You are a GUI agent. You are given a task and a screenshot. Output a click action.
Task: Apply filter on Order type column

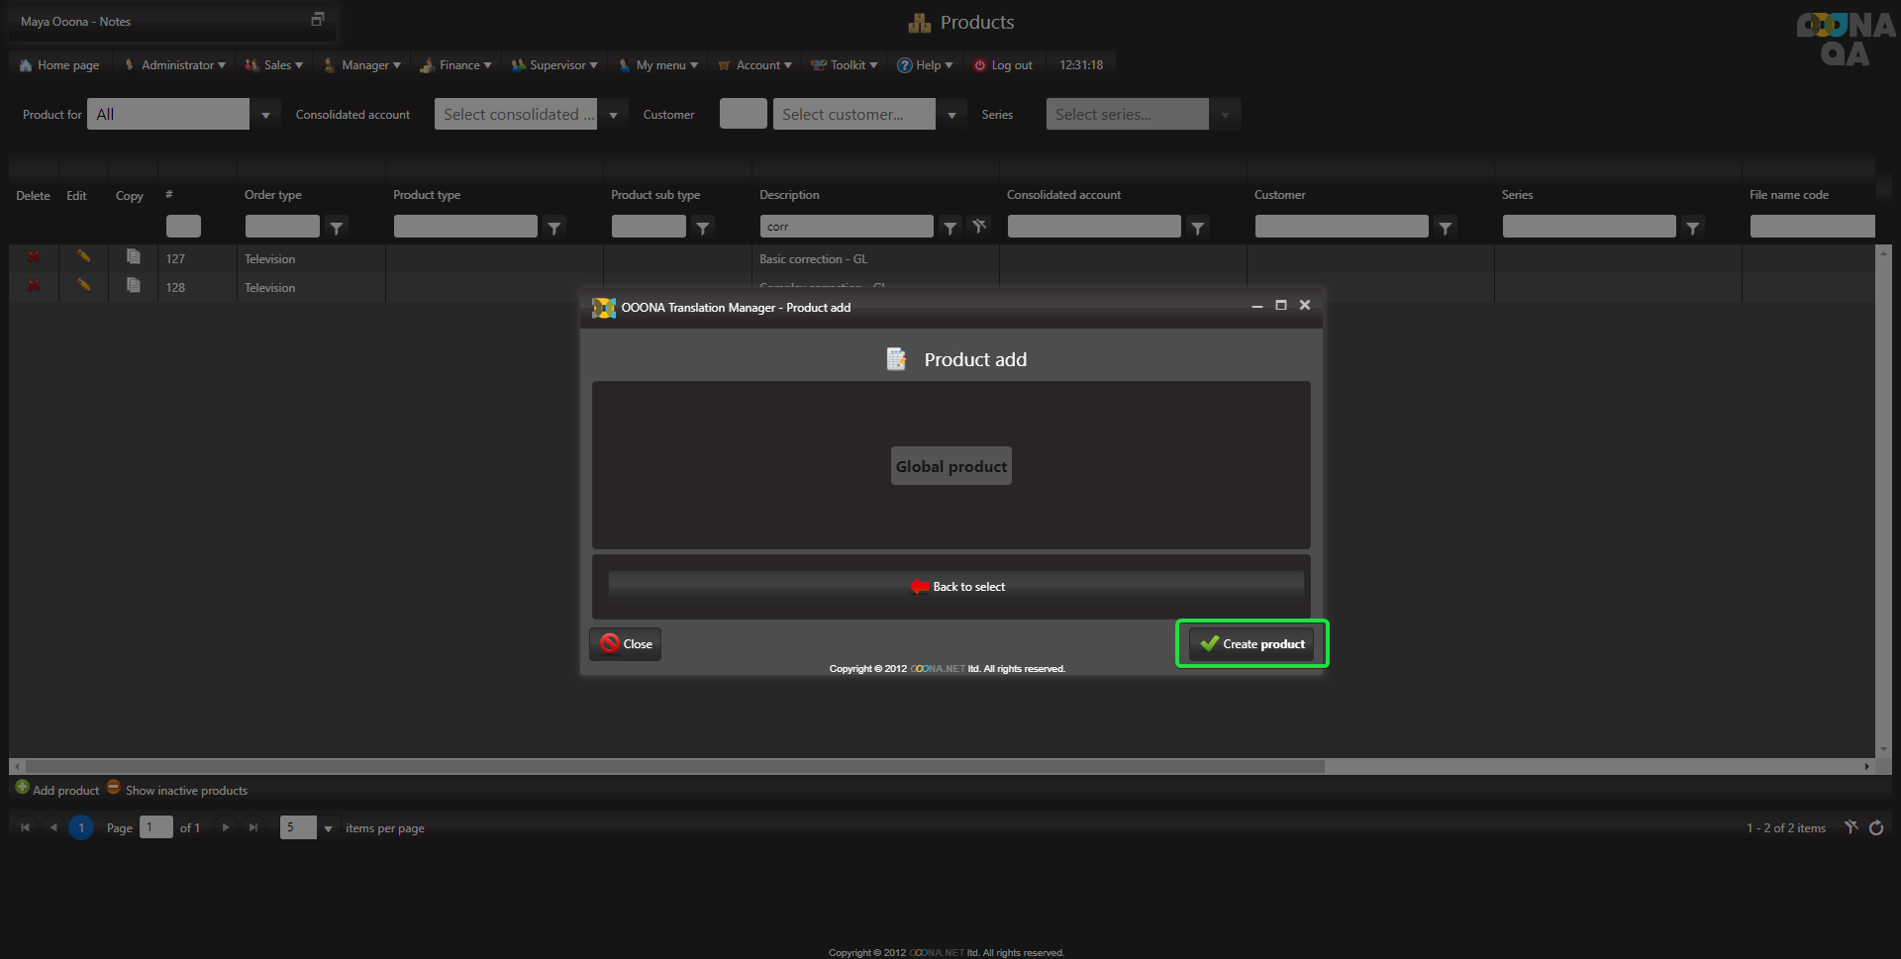click(337, 228)
